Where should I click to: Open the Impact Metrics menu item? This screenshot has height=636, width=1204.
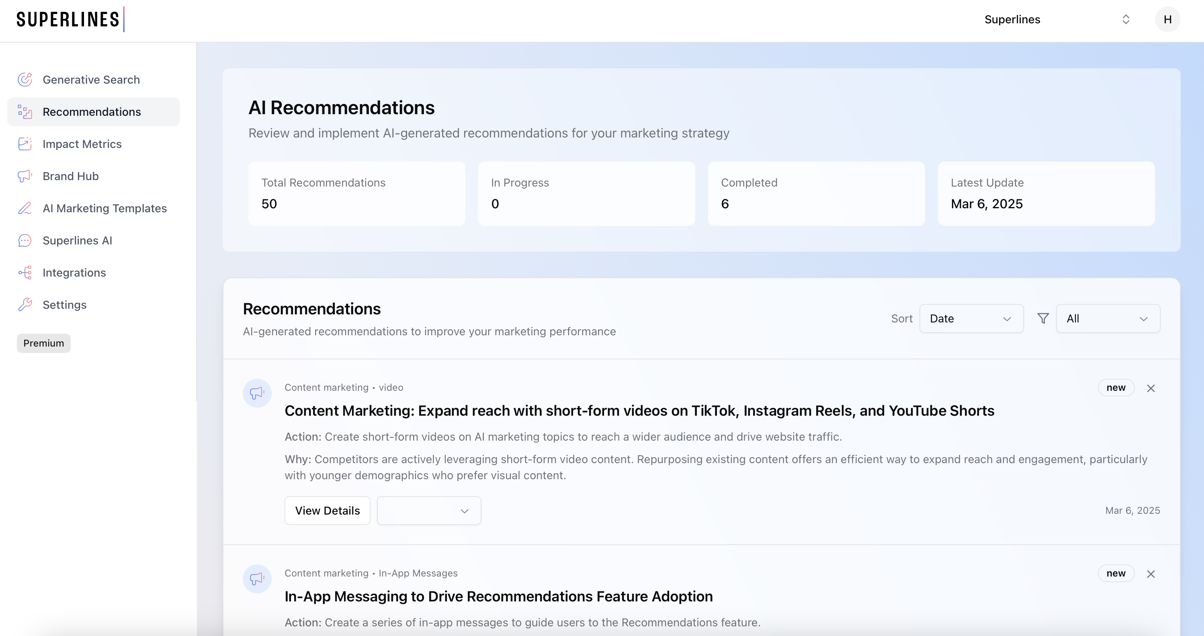point(82,144)
